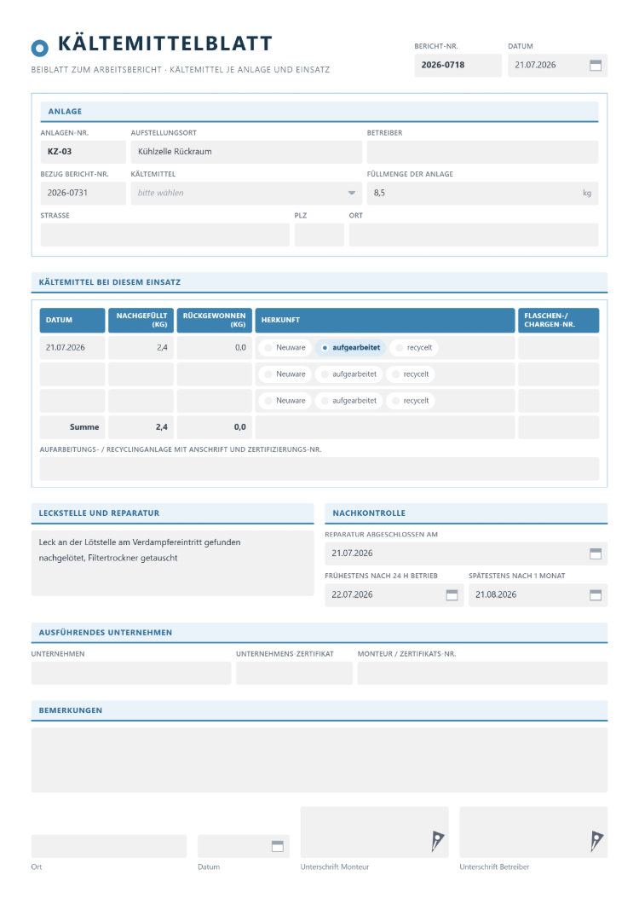Pick Neuware in the third table row
The image size is (639, 904).
pyautogui.click(x=285, y=401)
